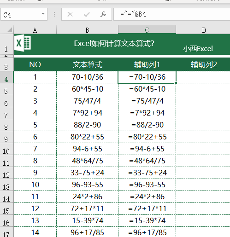Click cell containing 75/47/4 in column B
This screenshot has height=237, width=230.
(x=87, y=101)
